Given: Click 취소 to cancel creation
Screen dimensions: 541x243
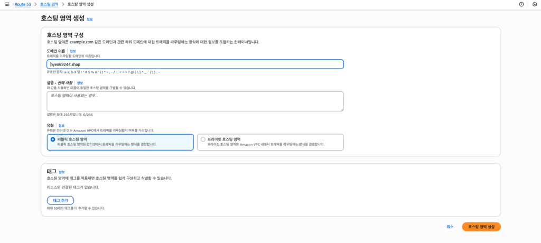Looking at the screenshot, I should pyautogui.click(x=450, y=227).
